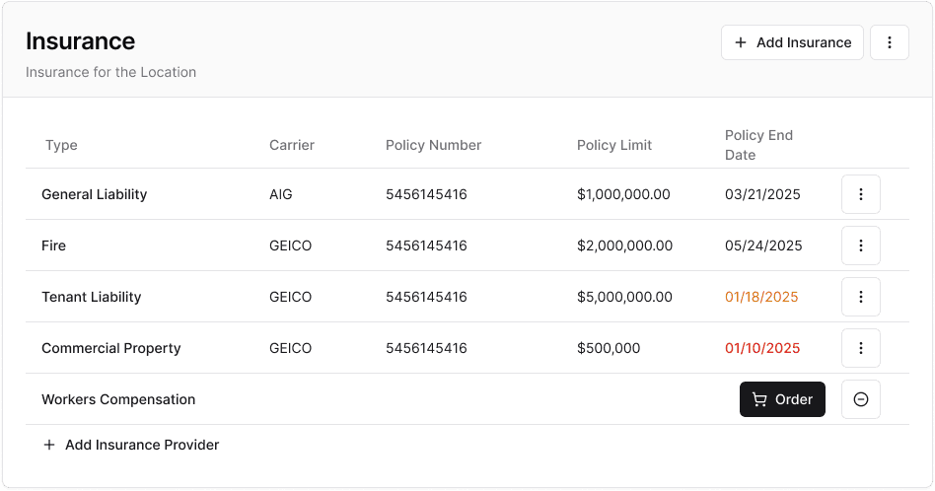935x491 pixels.
Task: Click the minus circle icon for Workers Compensation
Action: [860, 399]
